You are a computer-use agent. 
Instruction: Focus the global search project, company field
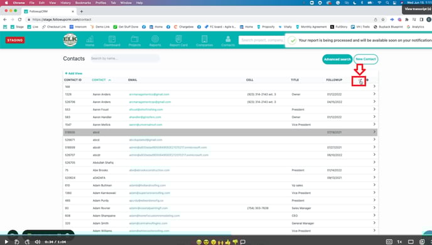click(262, 40)
